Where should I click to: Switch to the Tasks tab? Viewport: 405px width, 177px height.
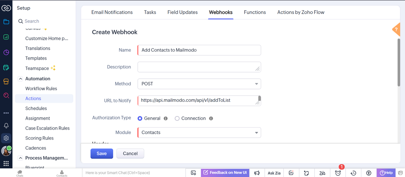pyautogui.click(x=150, y=12)
